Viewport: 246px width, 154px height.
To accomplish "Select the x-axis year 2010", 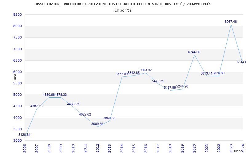I will (x=73, y=148).
